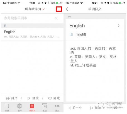Tap the adj. 英国人的 definition text
Viewport: 127px width, 114px height.
[x=93, y=51]
